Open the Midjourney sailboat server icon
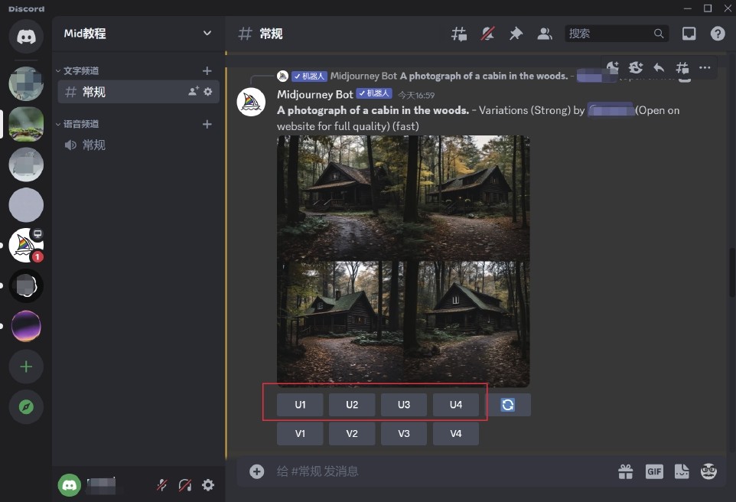Image resolution: width=736 pixels, height=502 pixels. click(x=26, y=245)
